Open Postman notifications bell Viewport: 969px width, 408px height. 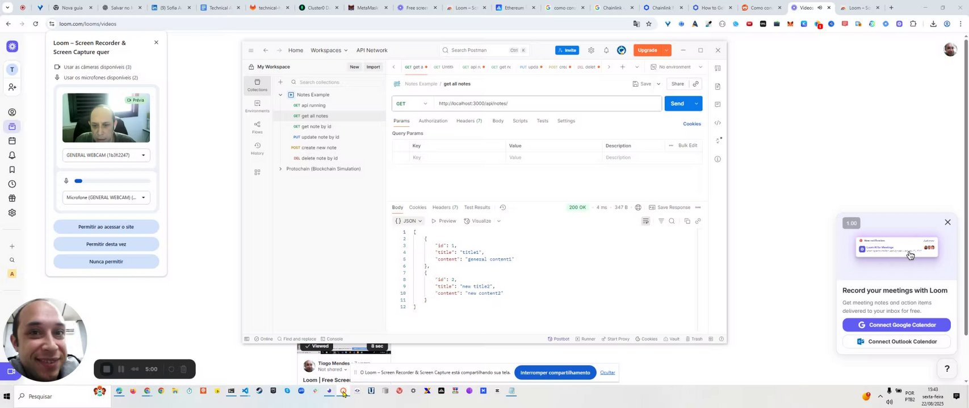tap(606, 50)
